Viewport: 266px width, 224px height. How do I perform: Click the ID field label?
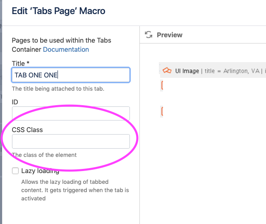(x=15, y=102)
